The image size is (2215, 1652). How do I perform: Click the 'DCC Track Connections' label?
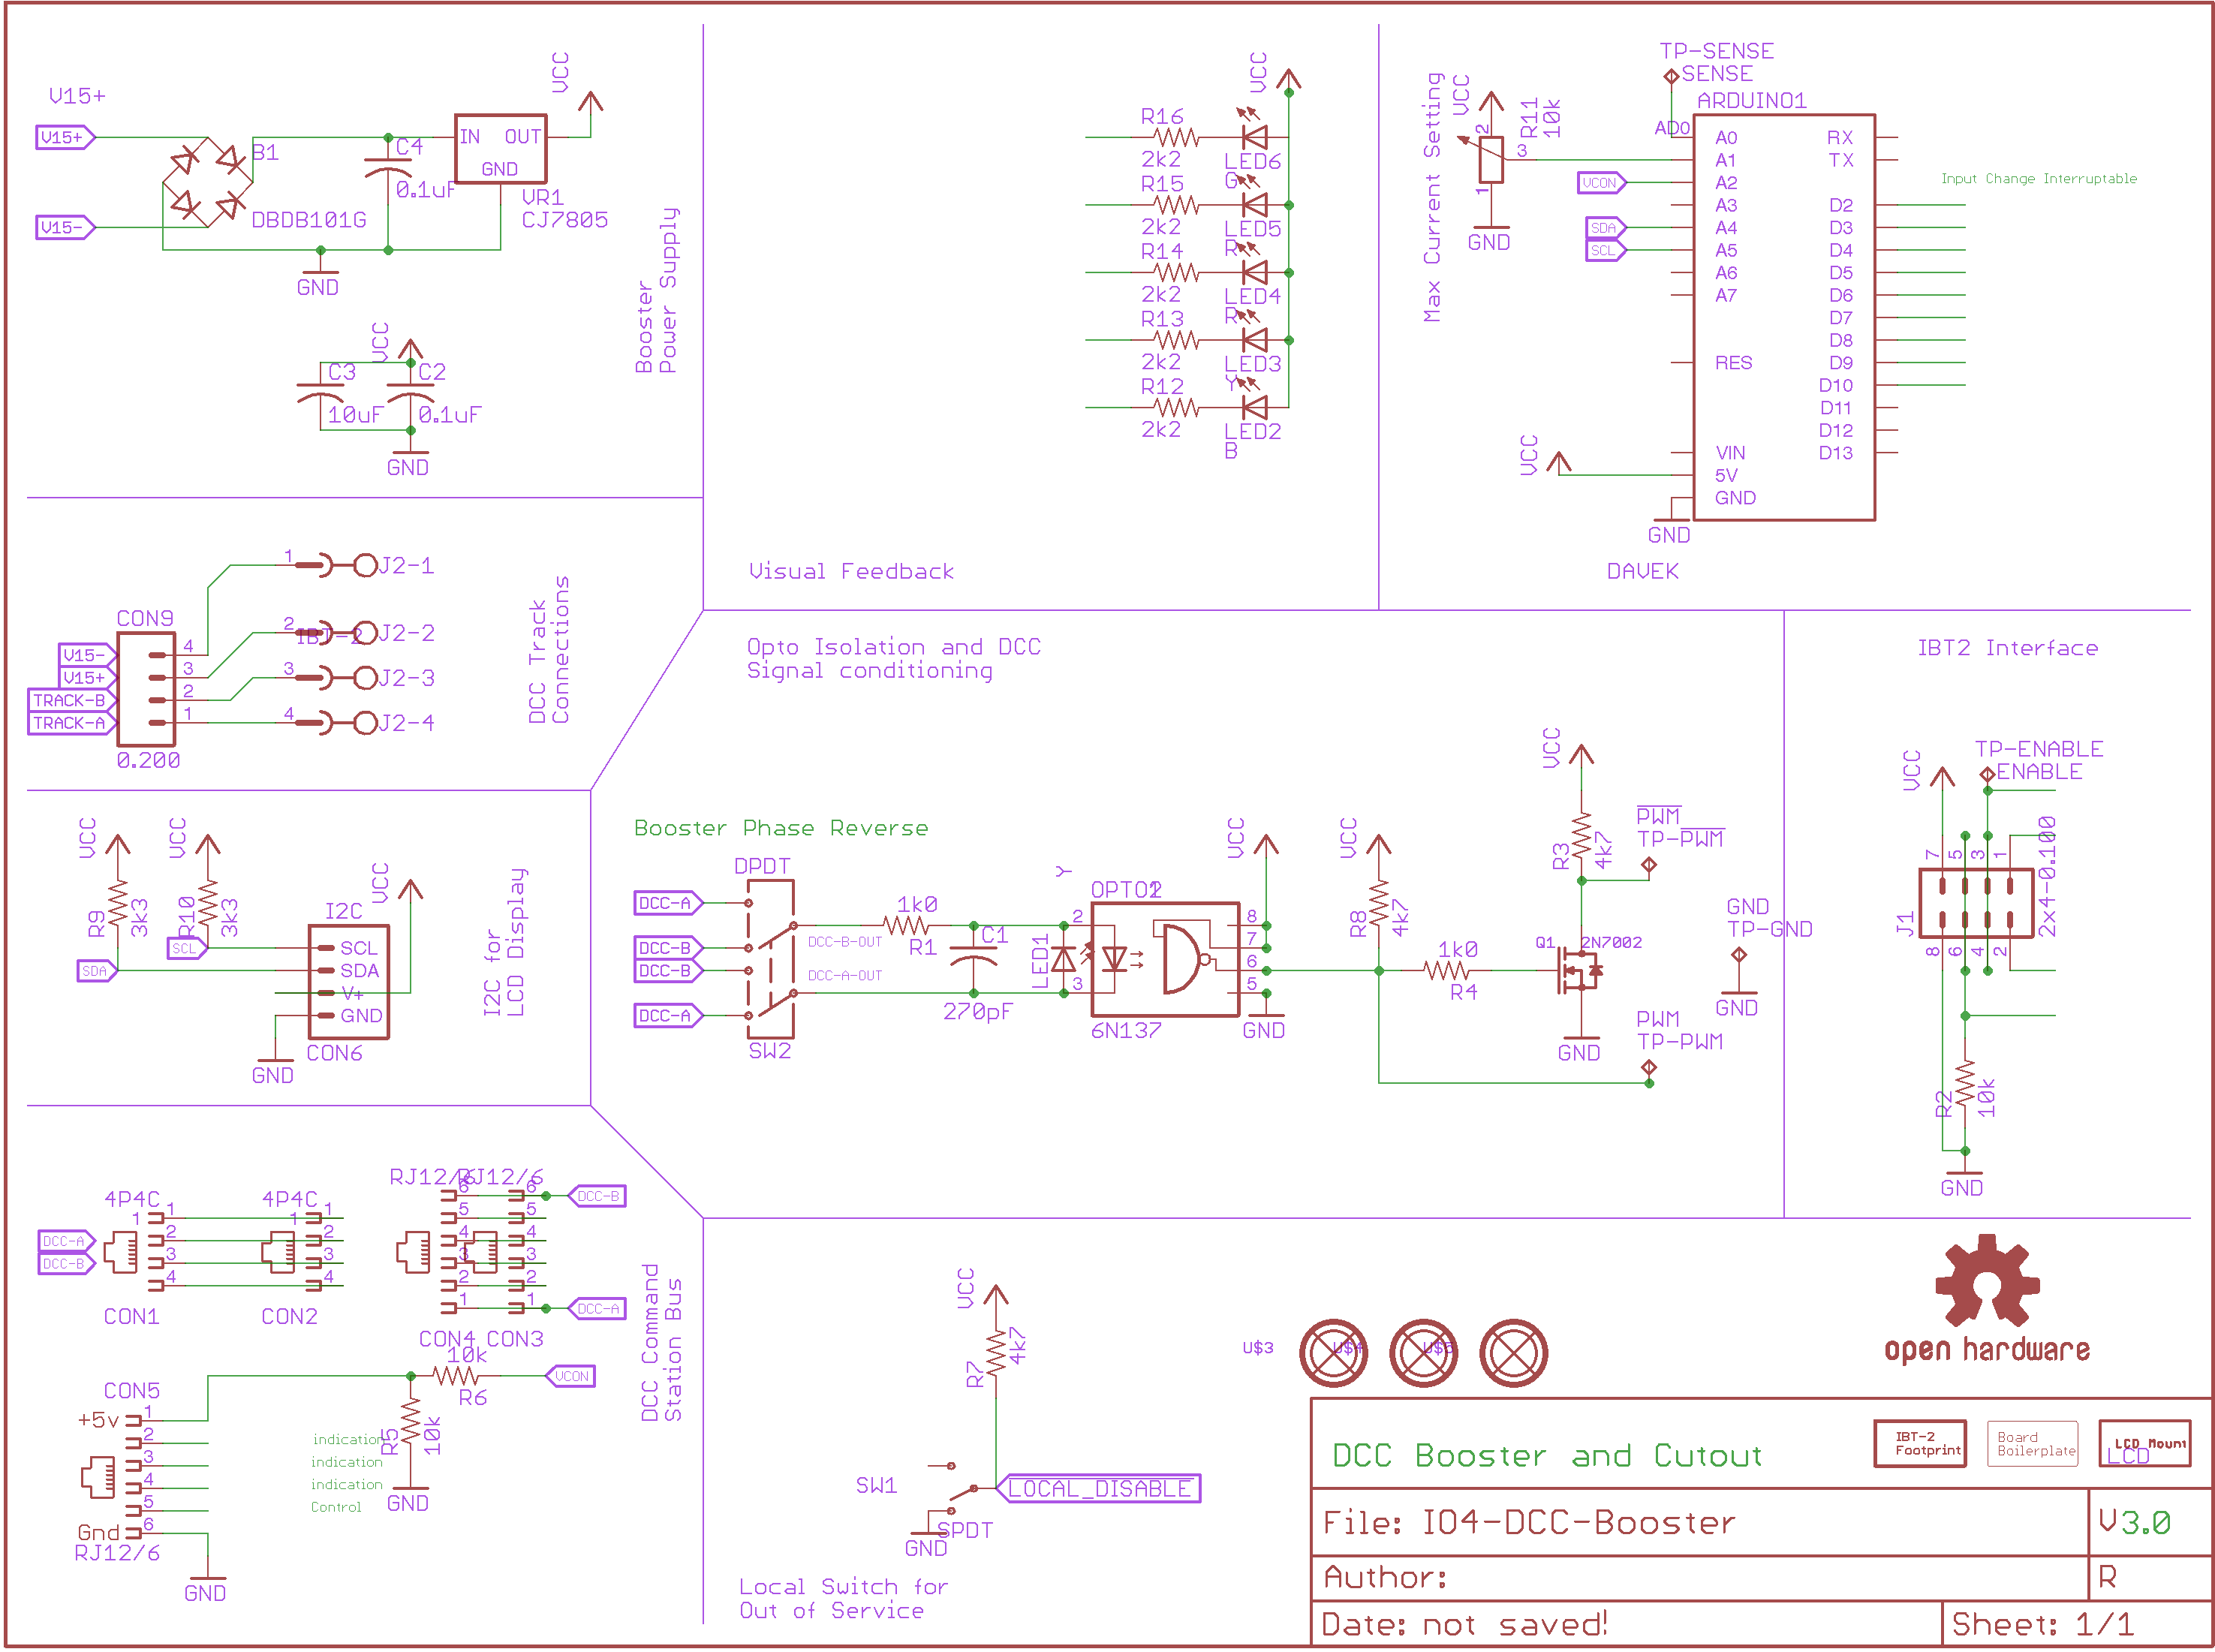tap(549, 649)
